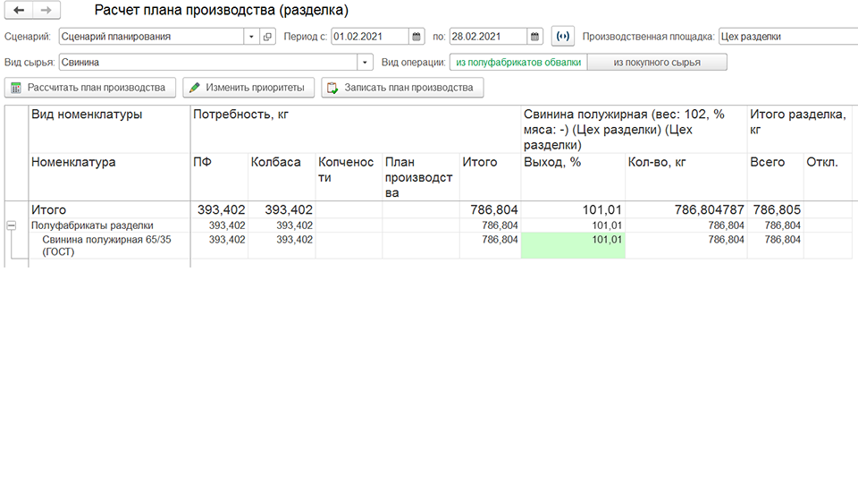This screenshot has width=858, height=501.
Task: Select operation из покупного сырья
Action: (657, 63)
